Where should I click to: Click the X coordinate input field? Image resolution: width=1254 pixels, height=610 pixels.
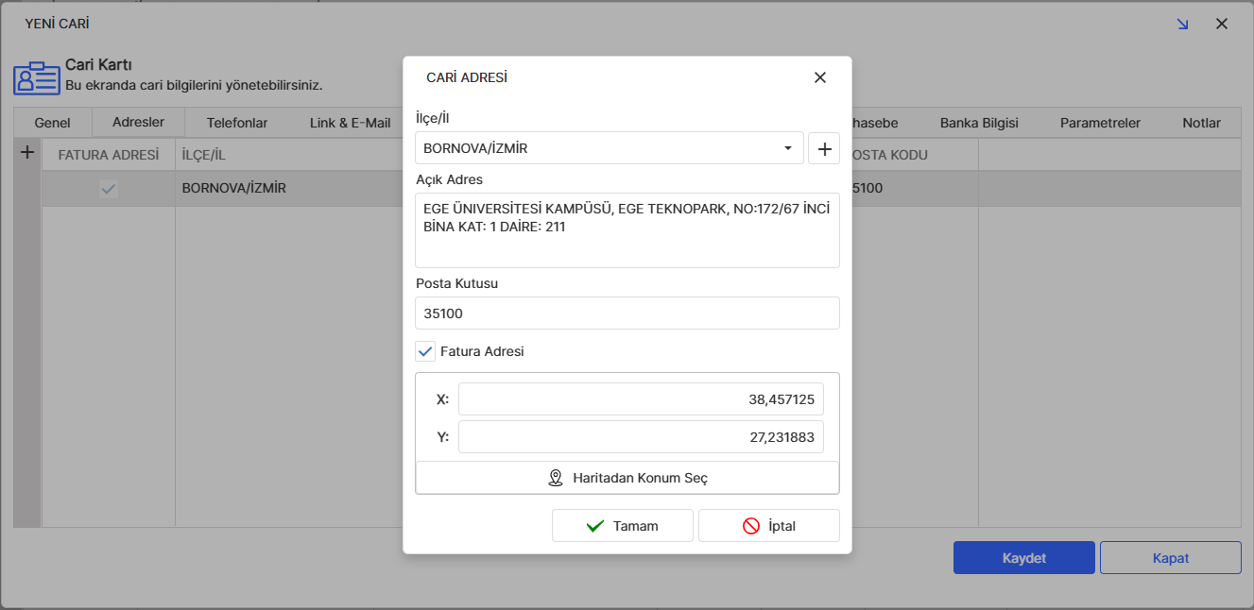pyautogui.click(x=641, y=399)
